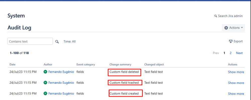The height and width of the screenshot is (100, 251).
Task: Open the Time: All filter
Action: tap(69, 41)
